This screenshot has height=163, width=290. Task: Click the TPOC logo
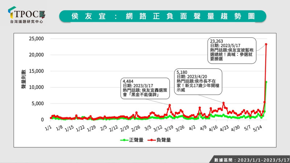pyautogui.click(x=26, y=15)
